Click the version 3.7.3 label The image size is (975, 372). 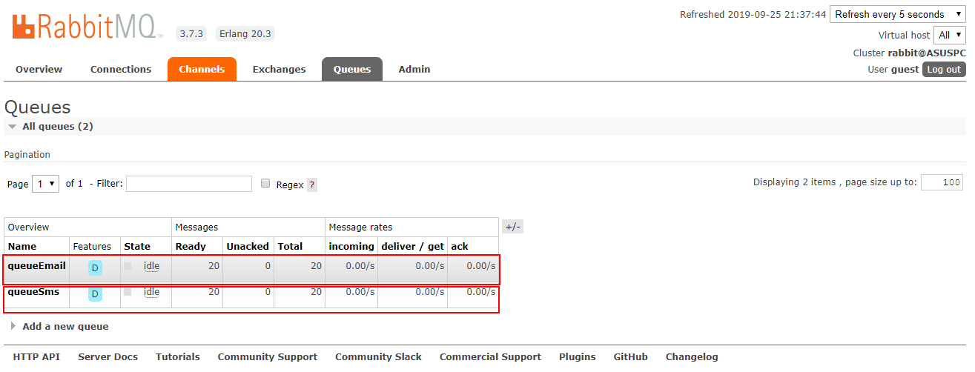point(191,33)
